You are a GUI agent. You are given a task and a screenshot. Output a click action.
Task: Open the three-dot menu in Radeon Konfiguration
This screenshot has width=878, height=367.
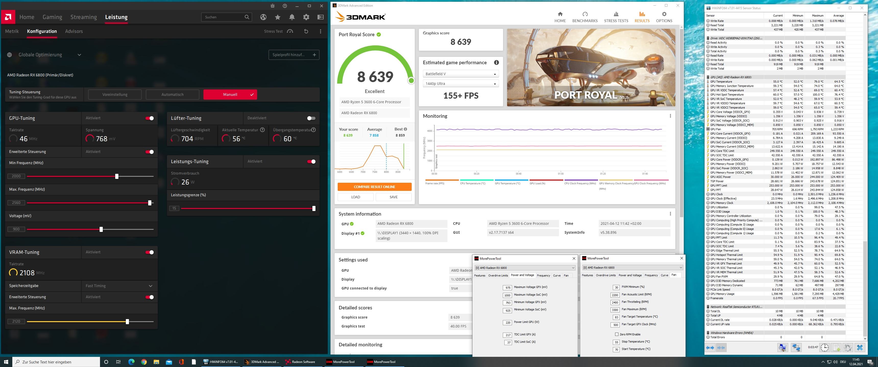click(x=320, y=31)
